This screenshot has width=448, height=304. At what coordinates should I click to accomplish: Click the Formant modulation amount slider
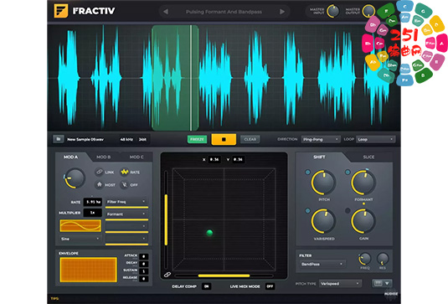[x=126, y=219]
